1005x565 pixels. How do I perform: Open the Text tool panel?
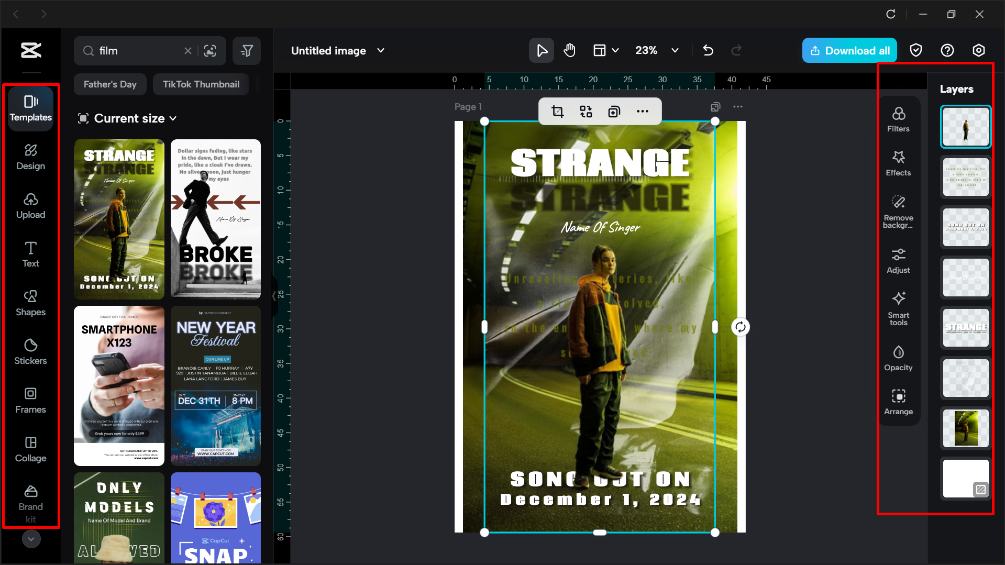tap(30, 254)
